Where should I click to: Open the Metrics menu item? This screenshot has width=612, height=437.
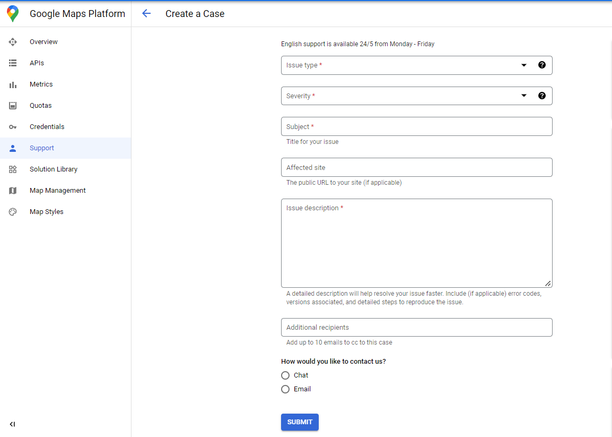click(x=66, y=84)
